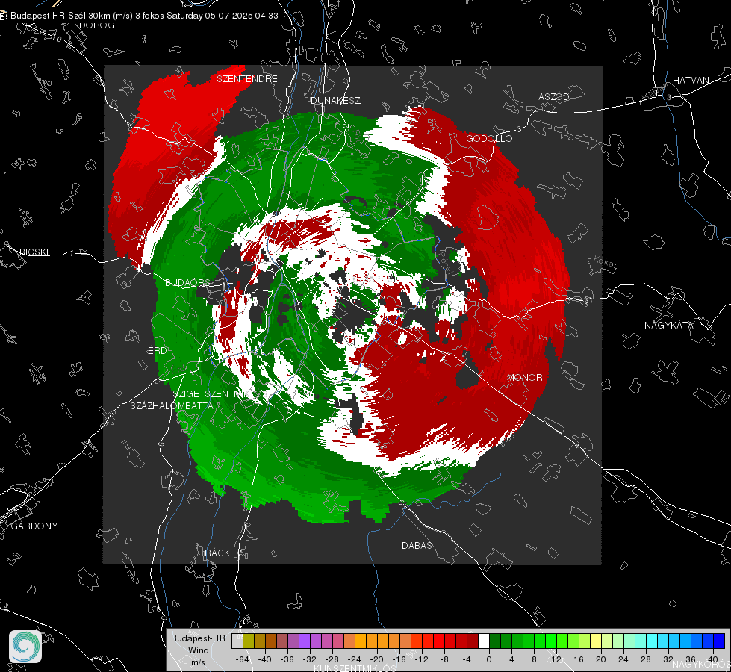This screenshot has height=672, width=731.
Task: Select the ÉRD map label
Action: (157, 351)
